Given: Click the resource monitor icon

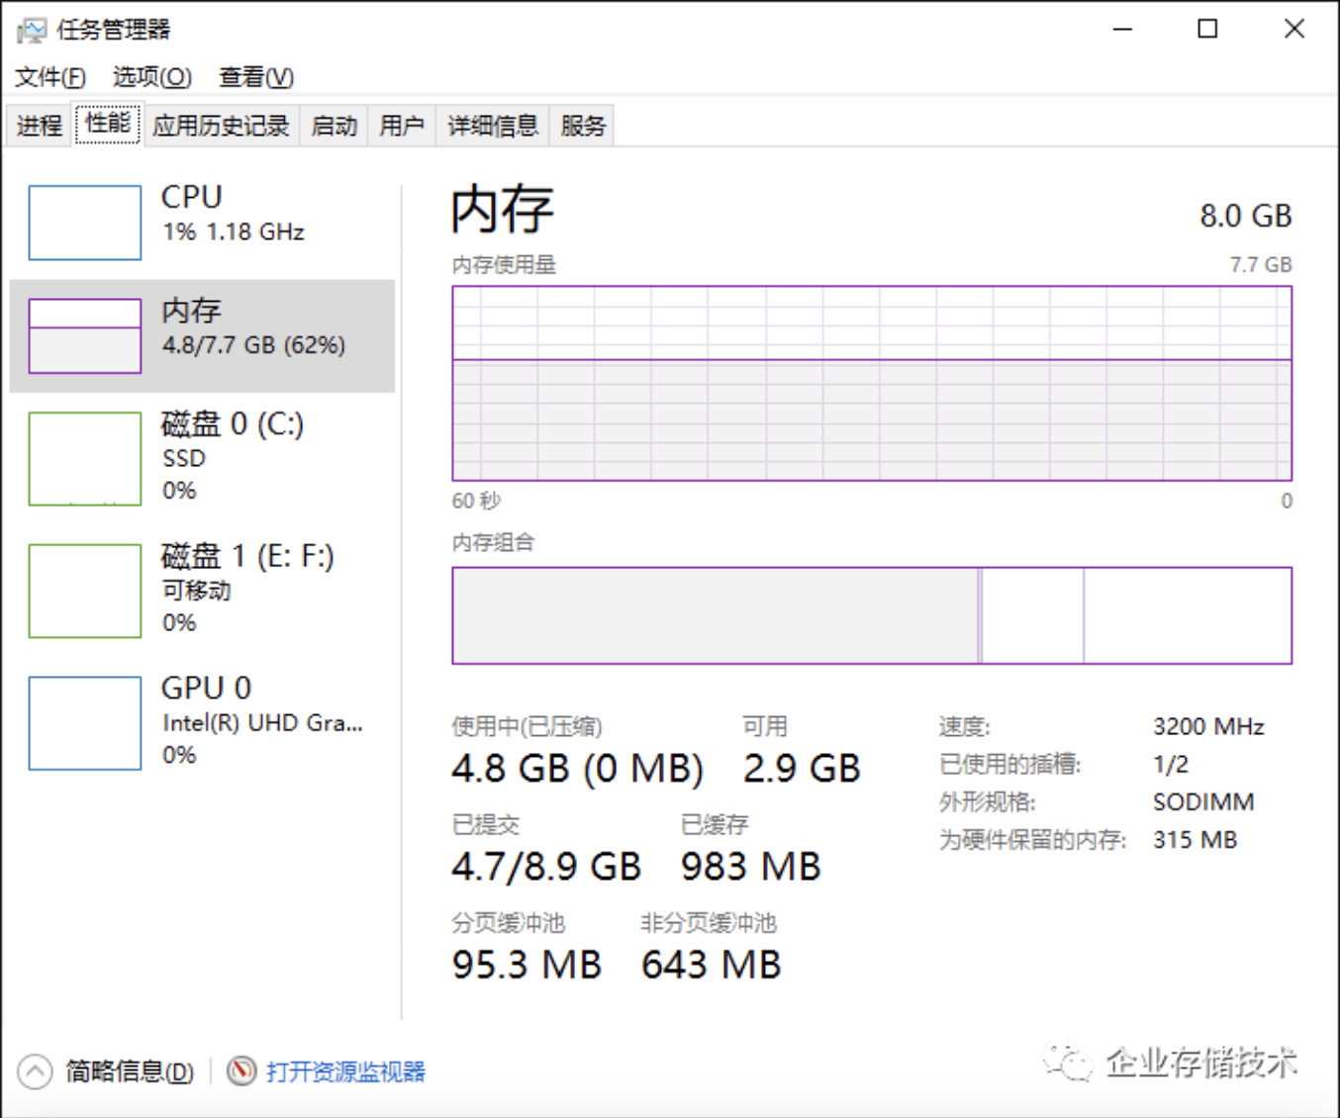Looking at the screenshot, I should pos(241,1071).
